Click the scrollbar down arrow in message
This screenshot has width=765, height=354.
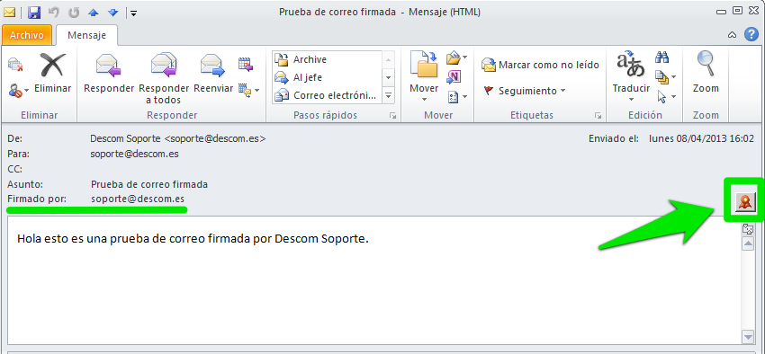point(747,336)
